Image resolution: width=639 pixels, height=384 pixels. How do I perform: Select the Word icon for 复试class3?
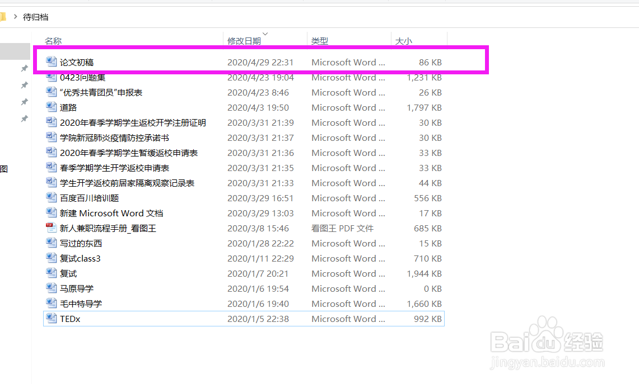tap(51, 258)
